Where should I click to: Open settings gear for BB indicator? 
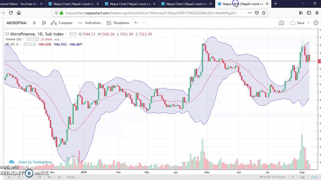[30, 44]
